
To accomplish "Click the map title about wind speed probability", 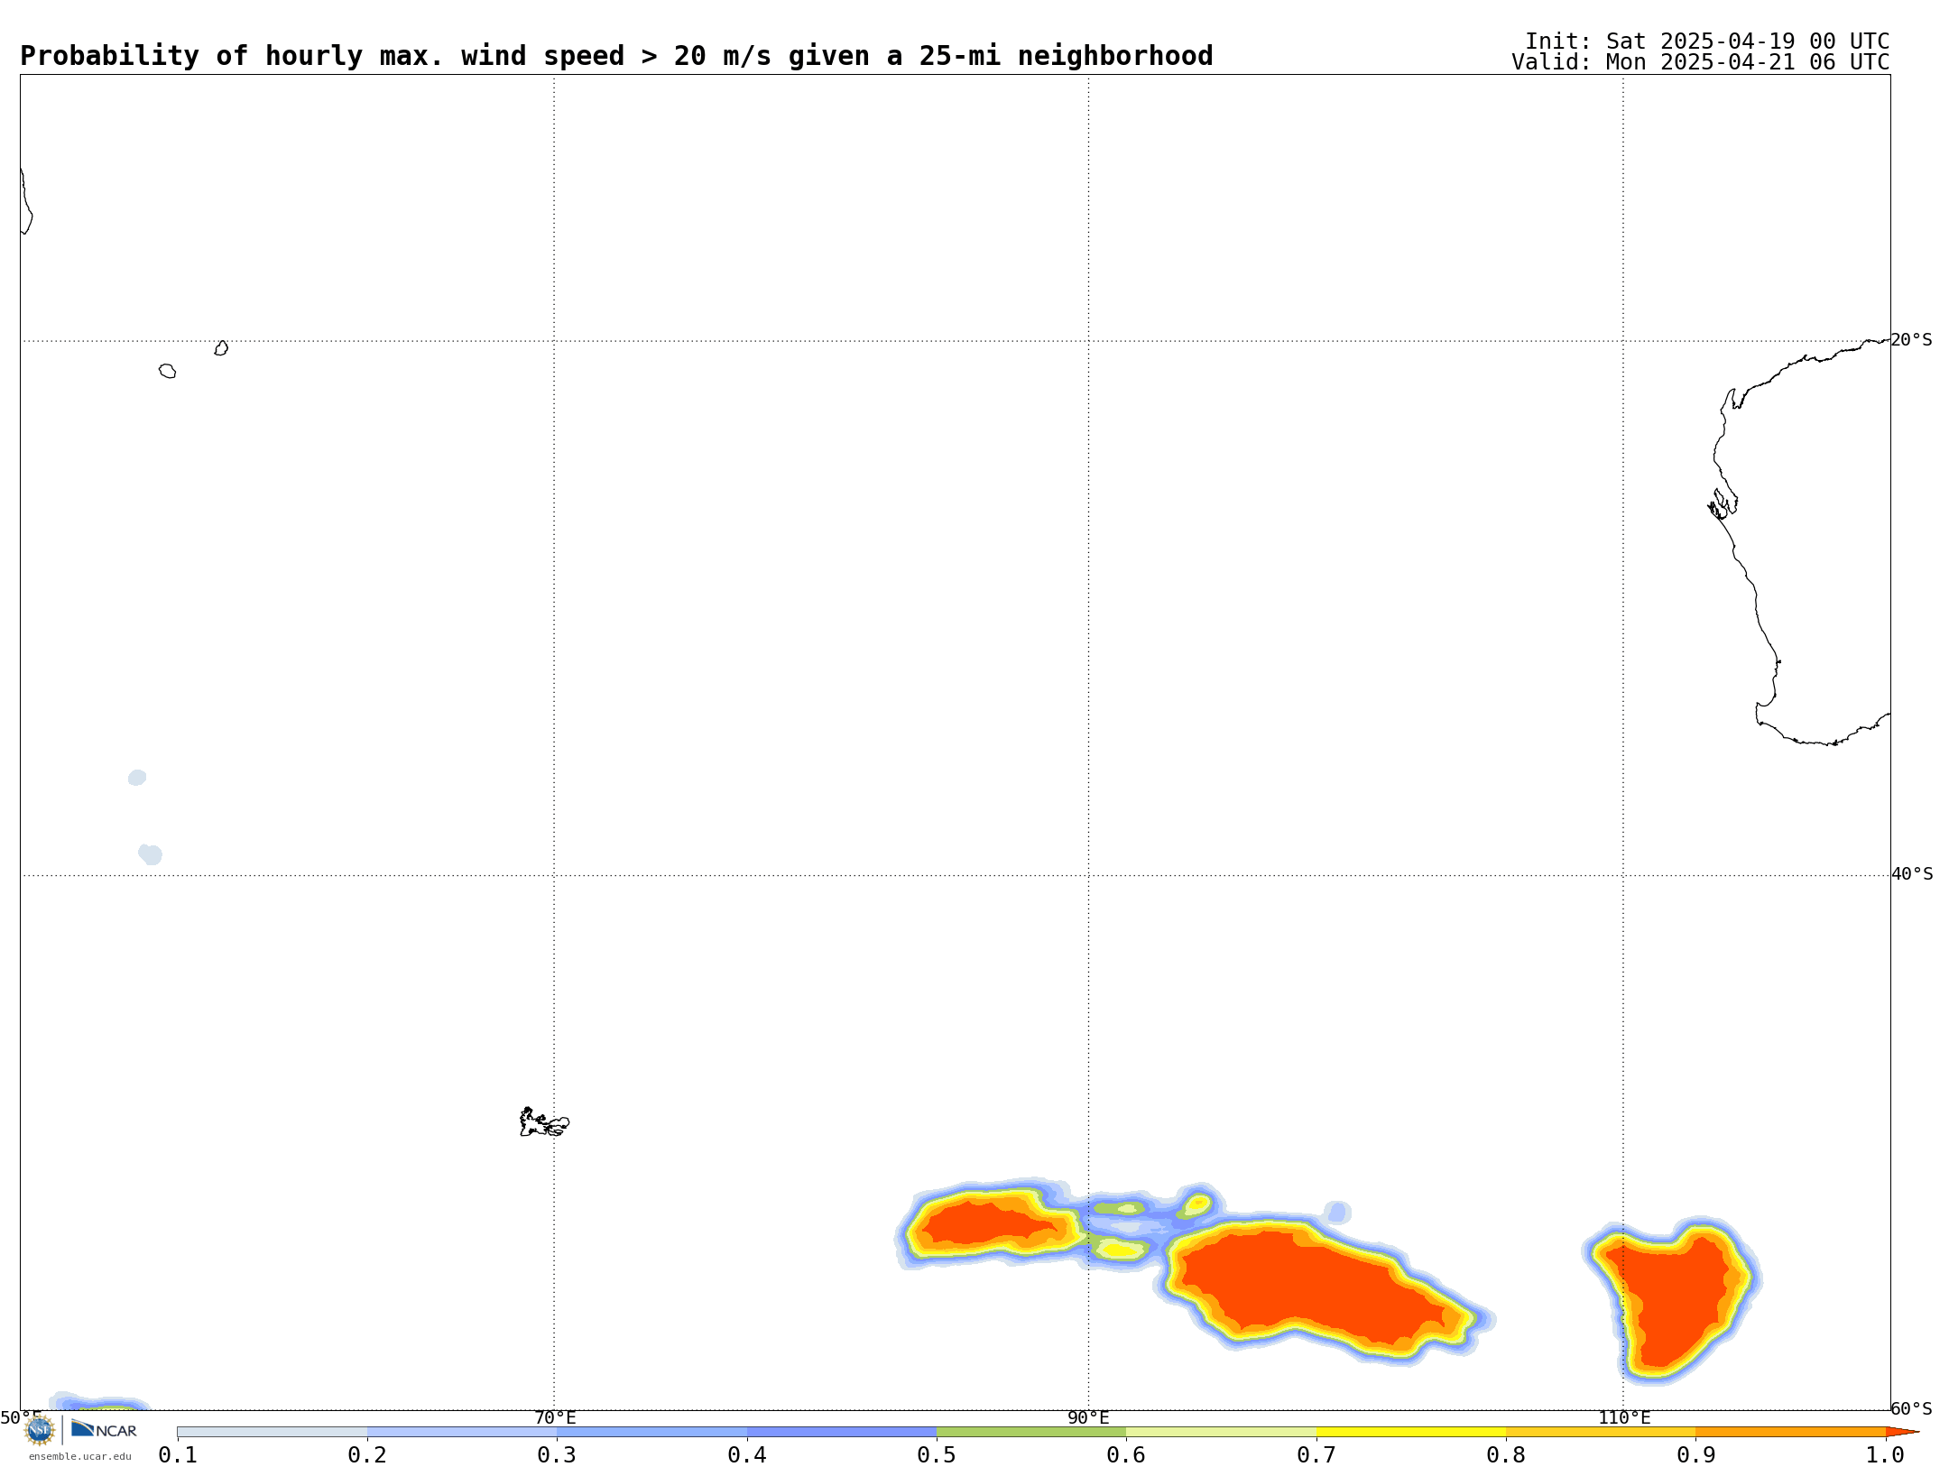I will tap(616, 56).
